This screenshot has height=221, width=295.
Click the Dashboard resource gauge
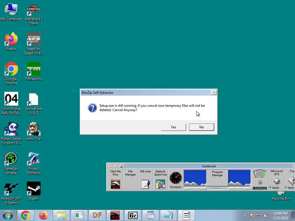260,174
